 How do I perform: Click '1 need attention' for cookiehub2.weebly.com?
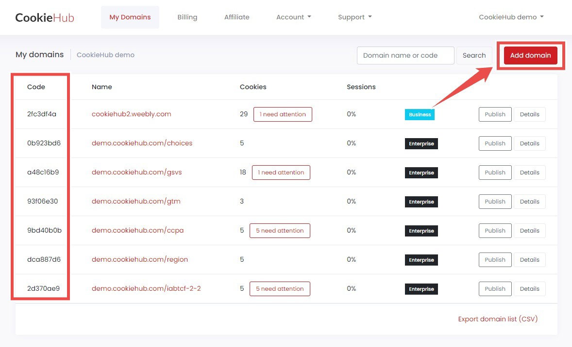pos(283,114)
